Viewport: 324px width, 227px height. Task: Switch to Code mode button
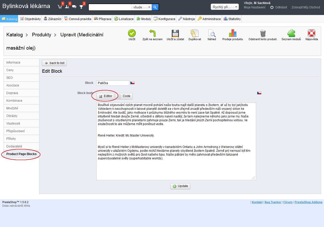point(124,96)
